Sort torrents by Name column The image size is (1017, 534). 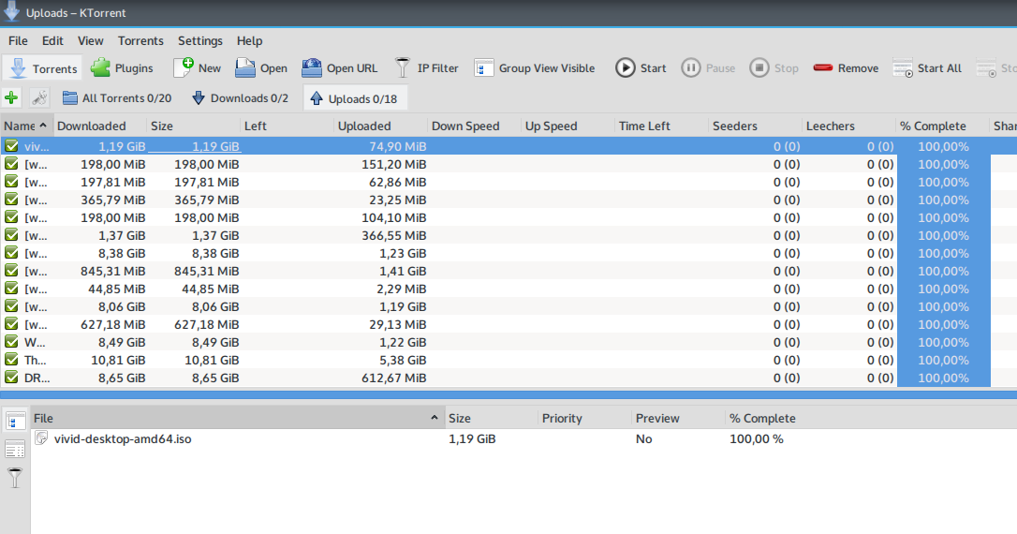click(x=26, y=126)
